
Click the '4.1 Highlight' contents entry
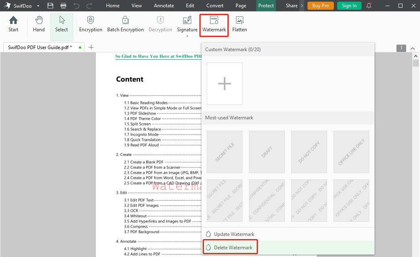coord(135,249)
